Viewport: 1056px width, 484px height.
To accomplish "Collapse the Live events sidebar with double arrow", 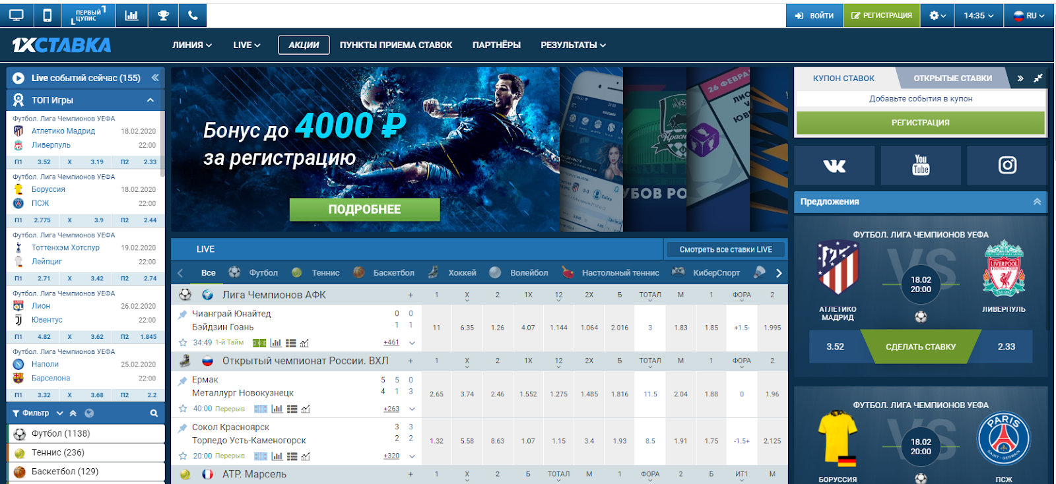I will pyautogui.click(x=155, y=78).
